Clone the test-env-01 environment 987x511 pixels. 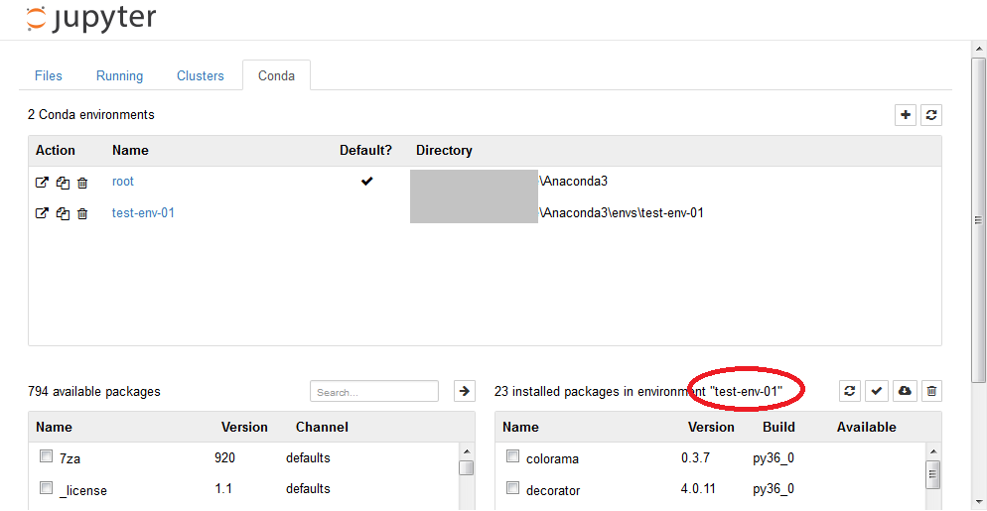pyautogui.click(x=62, y=213)
